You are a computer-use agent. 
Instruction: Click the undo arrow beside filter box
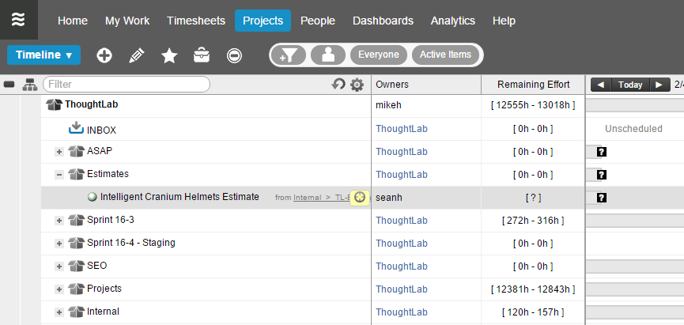coord(339,85)
